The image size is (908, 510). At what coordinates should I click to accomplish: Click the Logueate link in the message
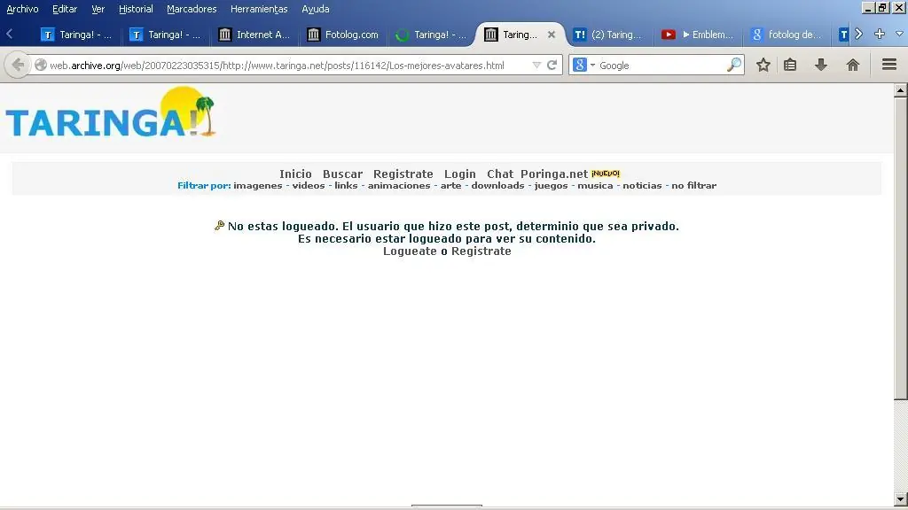point(409,251)
